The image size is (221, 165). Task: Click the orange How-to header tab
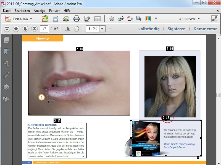[43, 38]
